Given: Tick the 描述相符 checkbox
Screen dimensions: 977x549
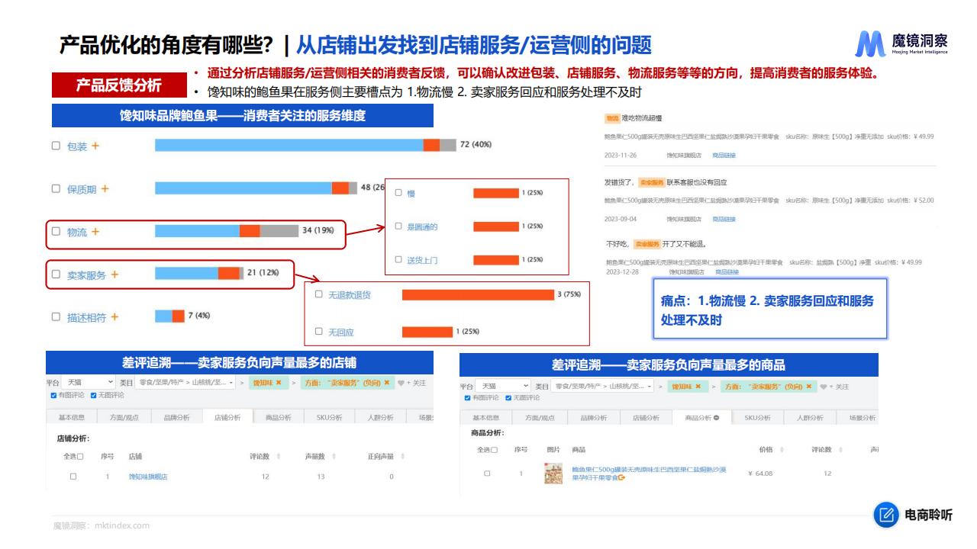Looking at the screenshot, I should [x=56, y=317].
